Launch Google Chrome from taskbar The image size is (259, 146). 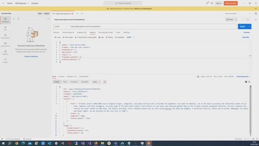coord(17,143)
